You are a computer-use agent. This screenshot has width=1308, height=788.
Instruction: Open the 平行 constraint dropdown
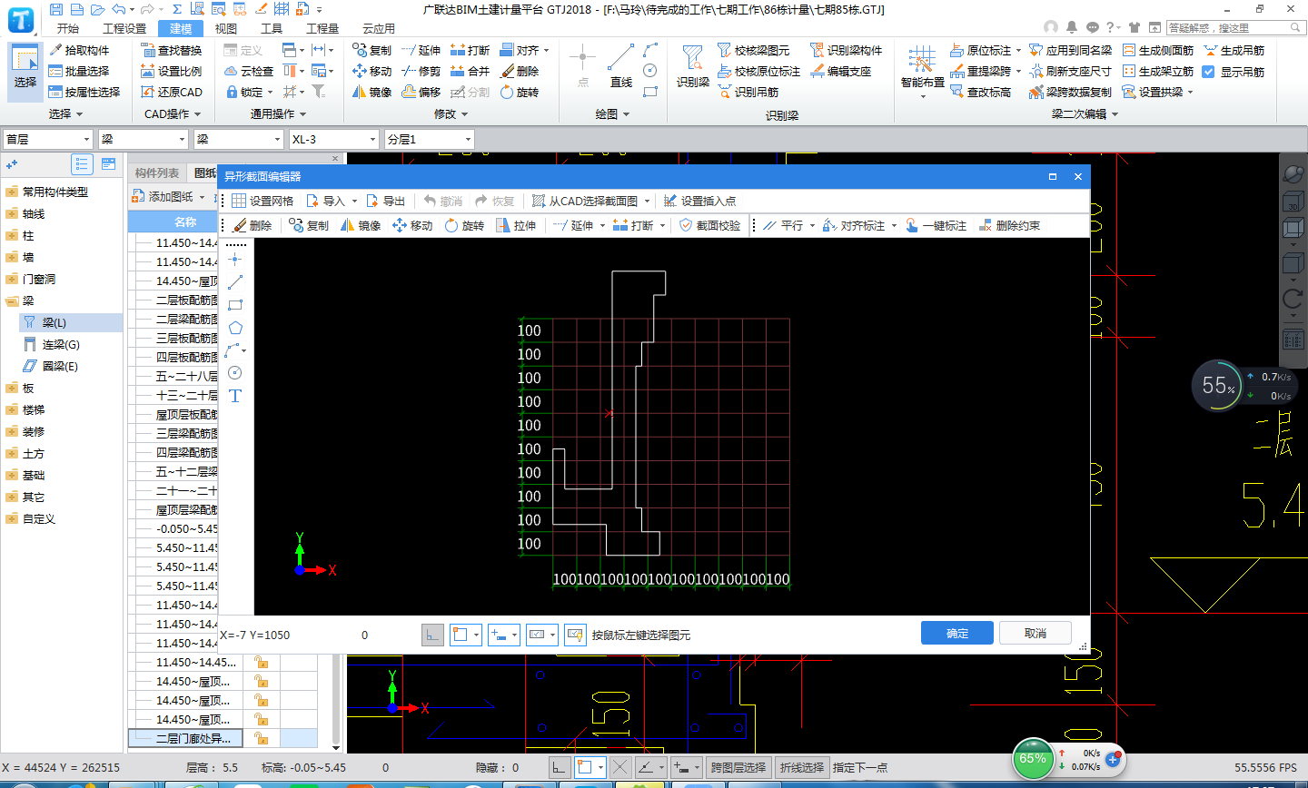812,226
